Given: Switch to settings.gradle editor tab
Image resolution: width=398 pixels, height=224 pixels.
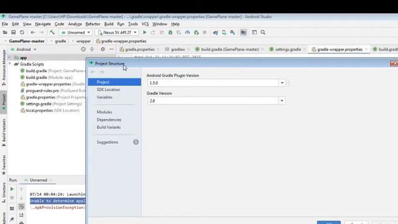Looking at the screenshot, I should 288,49.
